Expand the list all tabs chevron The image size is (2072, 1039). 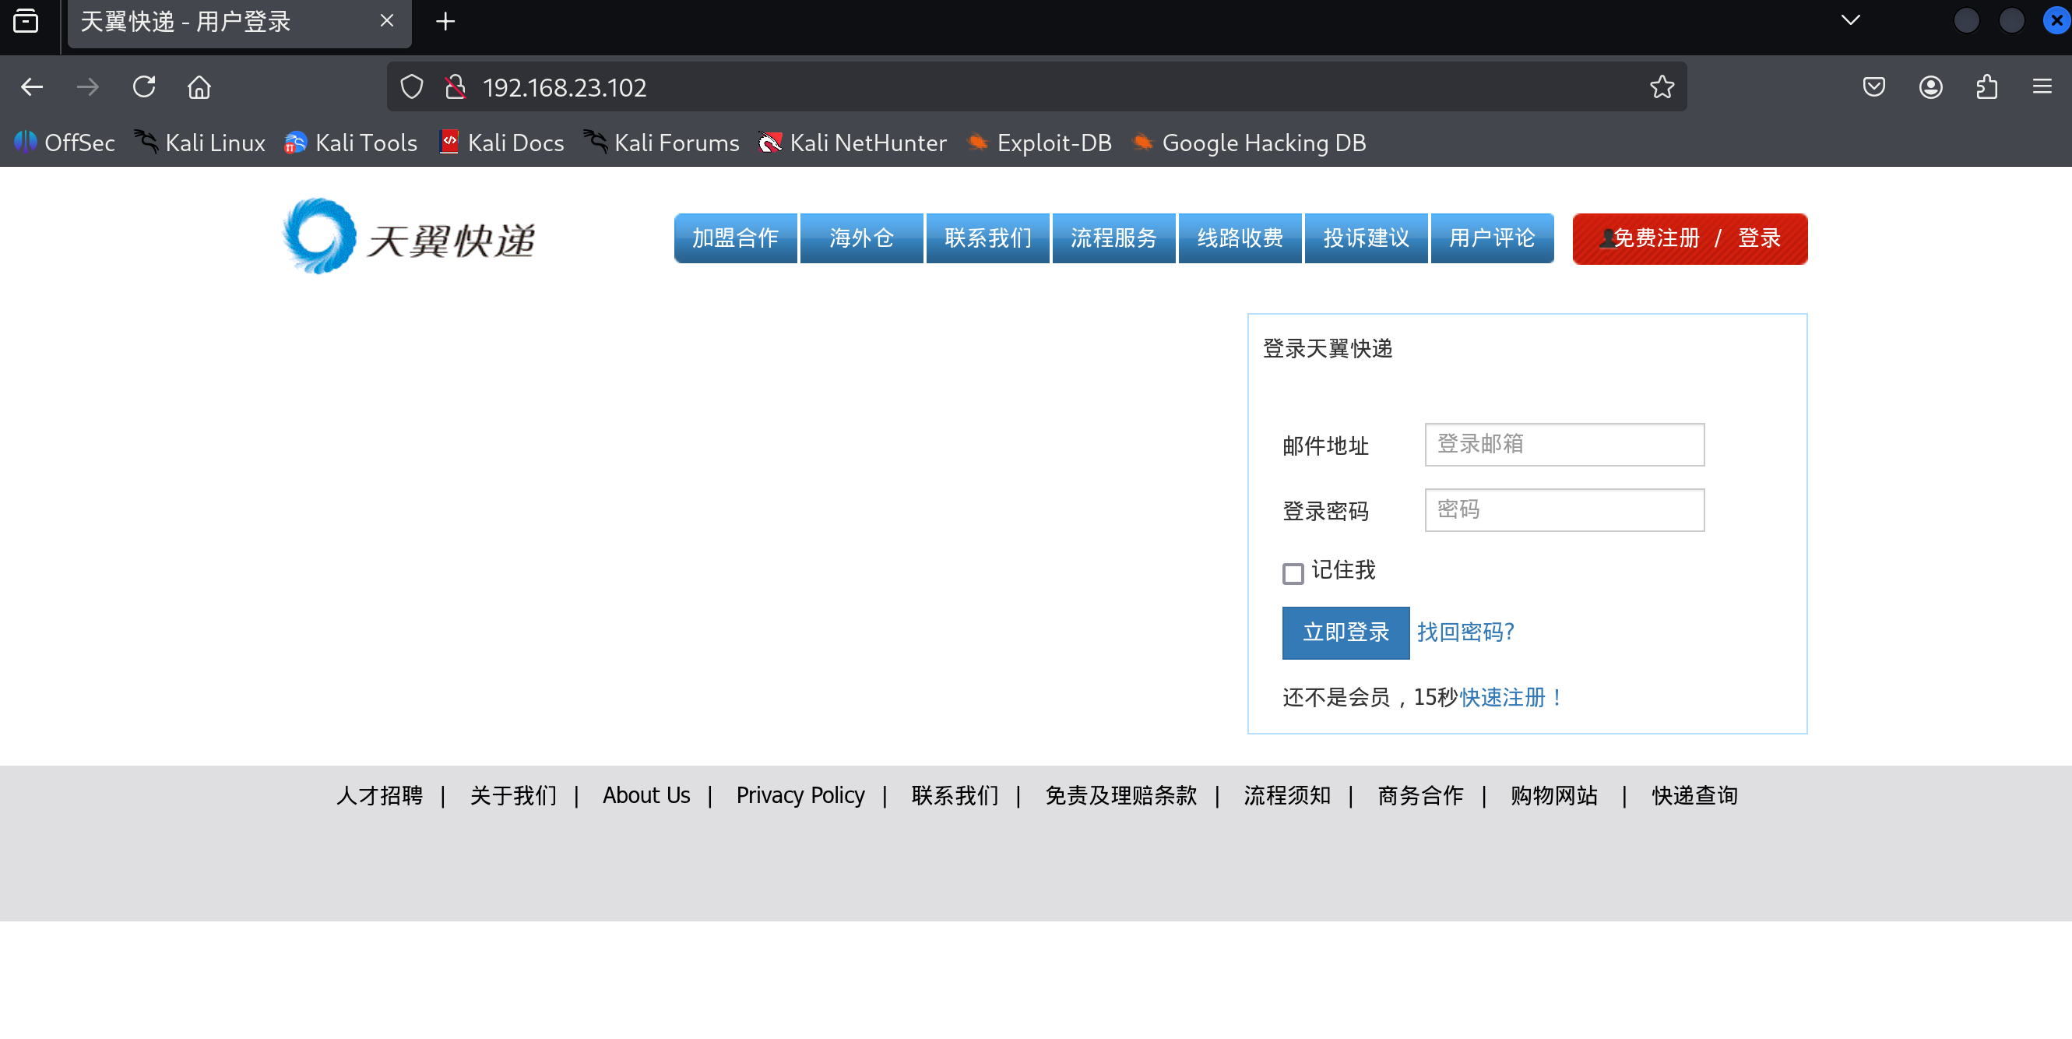pos(1850,21)
